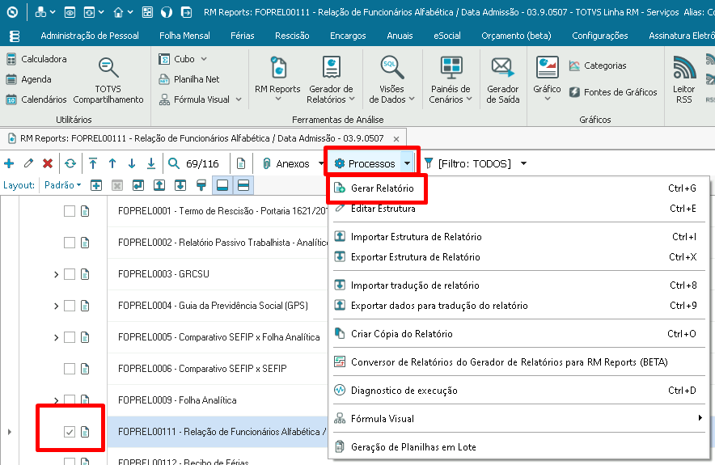Open Rescisão ribbon tab

(292, 36)
